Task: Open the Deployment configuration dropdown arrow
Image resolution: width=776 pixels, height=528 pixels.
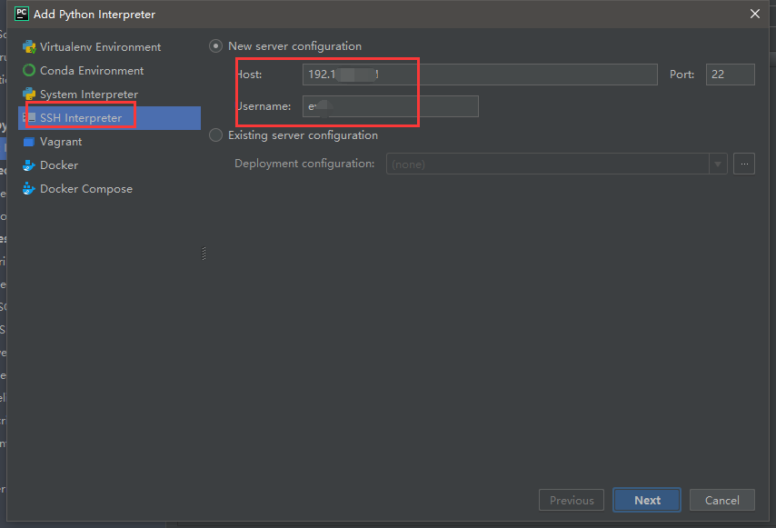Action: click(718, 164)
